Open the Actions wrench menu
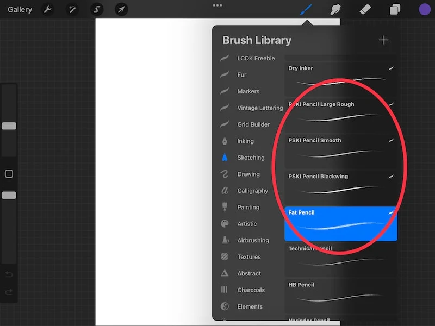The width and height of the screenshot is (435, 326). click(x=48, y=9)
